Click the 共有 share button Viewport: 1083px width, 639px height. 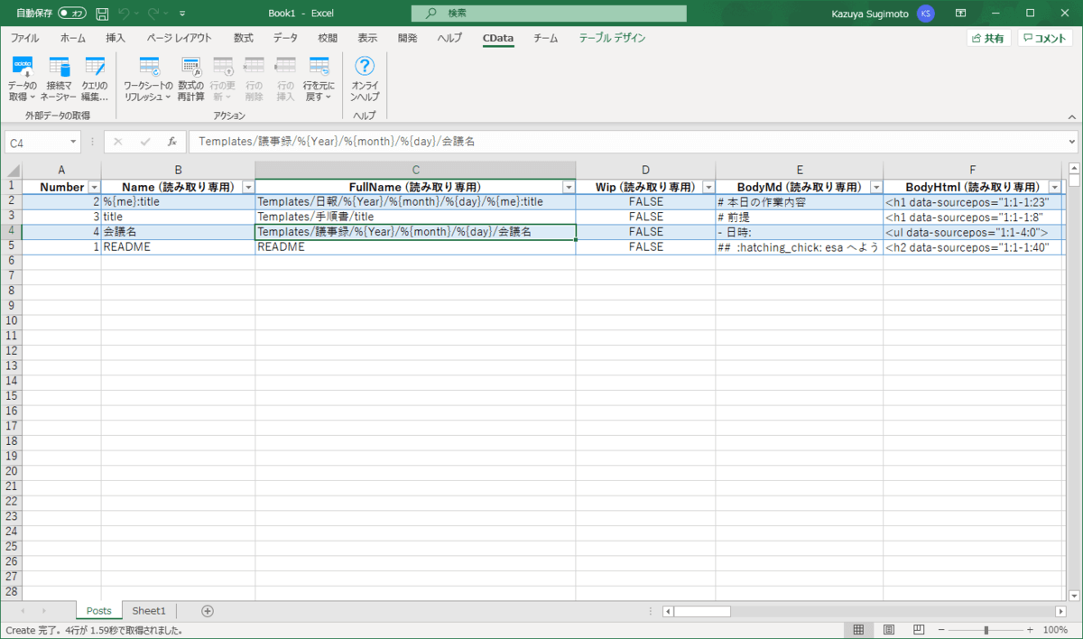tap(988, 38)
